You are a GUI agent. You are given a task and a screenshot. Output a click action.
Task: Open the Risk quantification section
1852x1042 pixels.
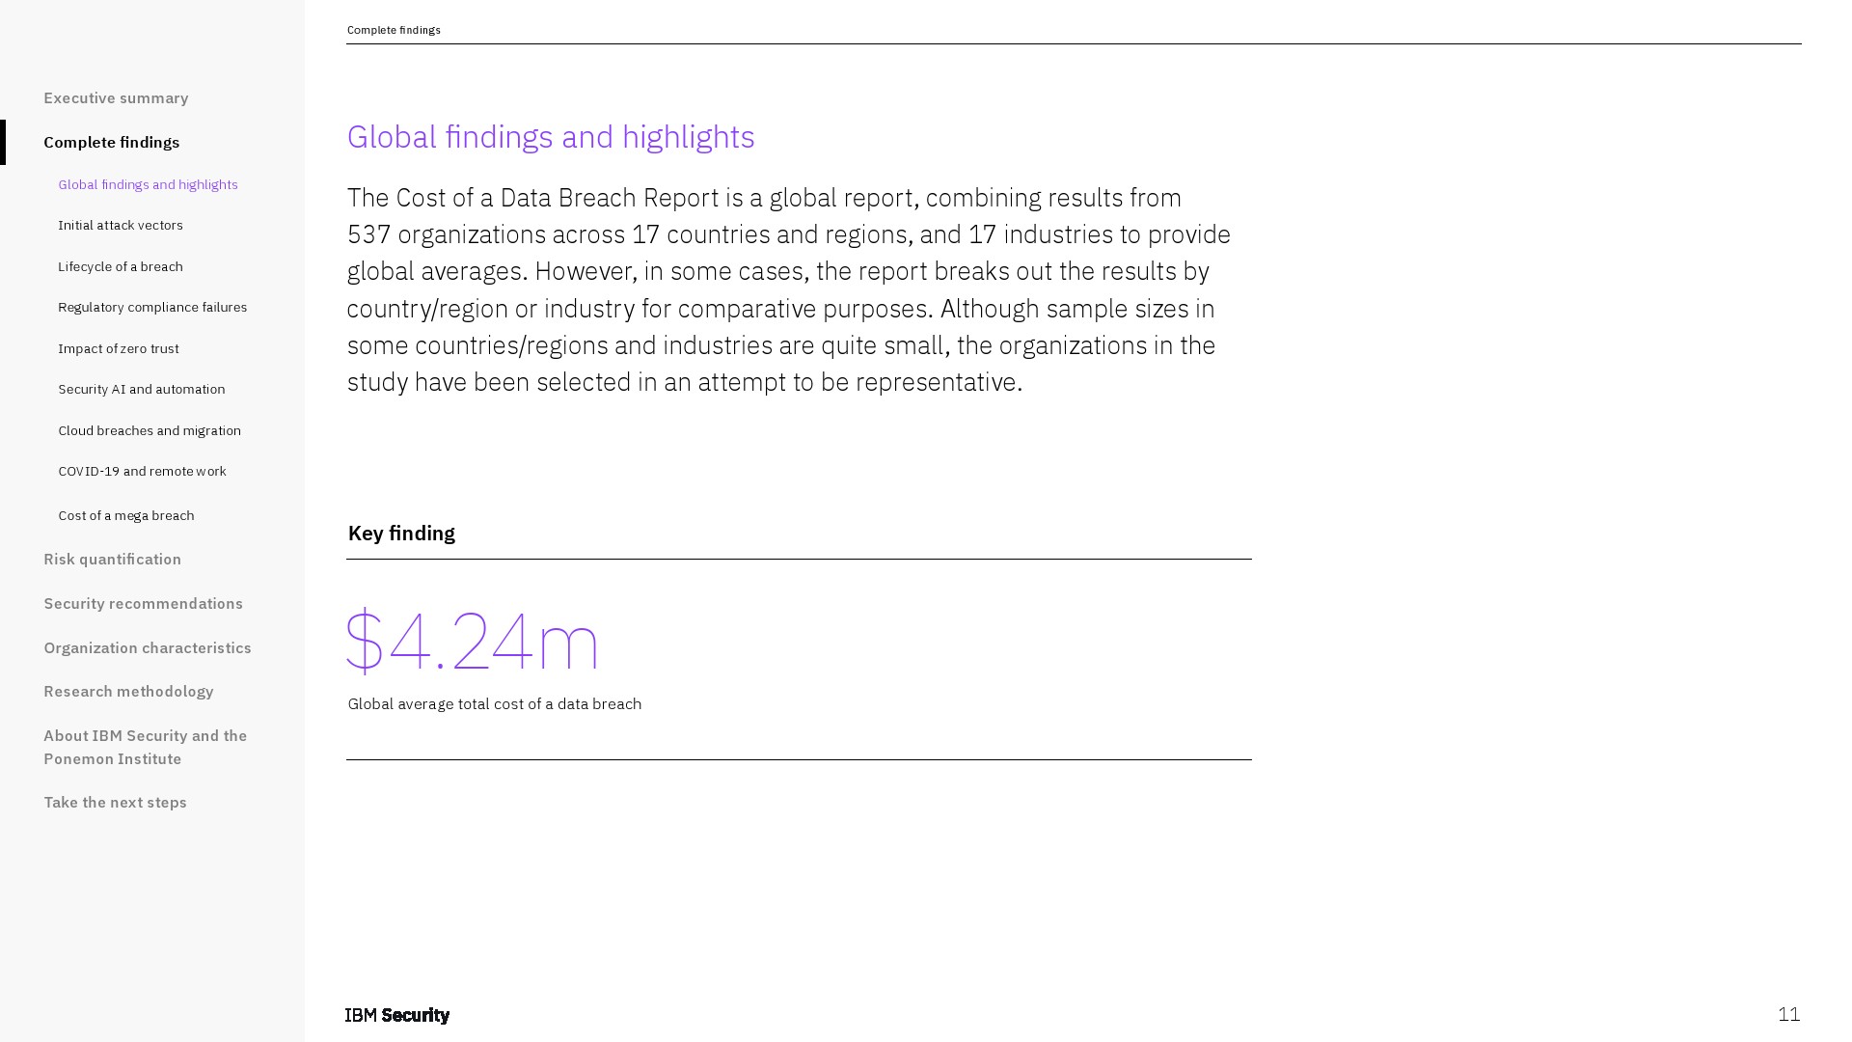click(112, 560)
